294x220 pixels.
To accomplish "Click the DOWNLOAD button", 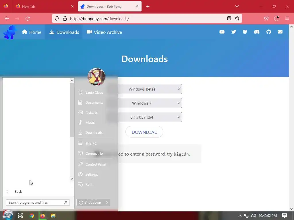I will pos(144,132).
